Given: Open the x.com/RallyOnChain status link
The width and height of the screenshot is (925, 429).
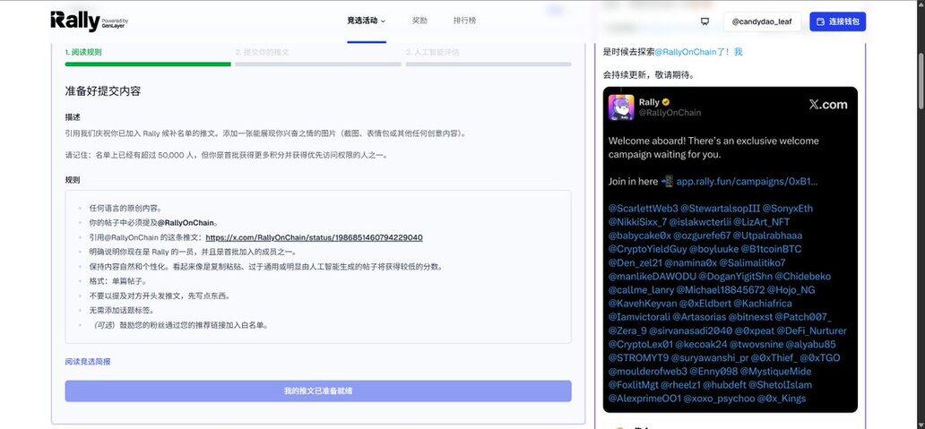Looking at the screenshot, I should coord(314,237).
